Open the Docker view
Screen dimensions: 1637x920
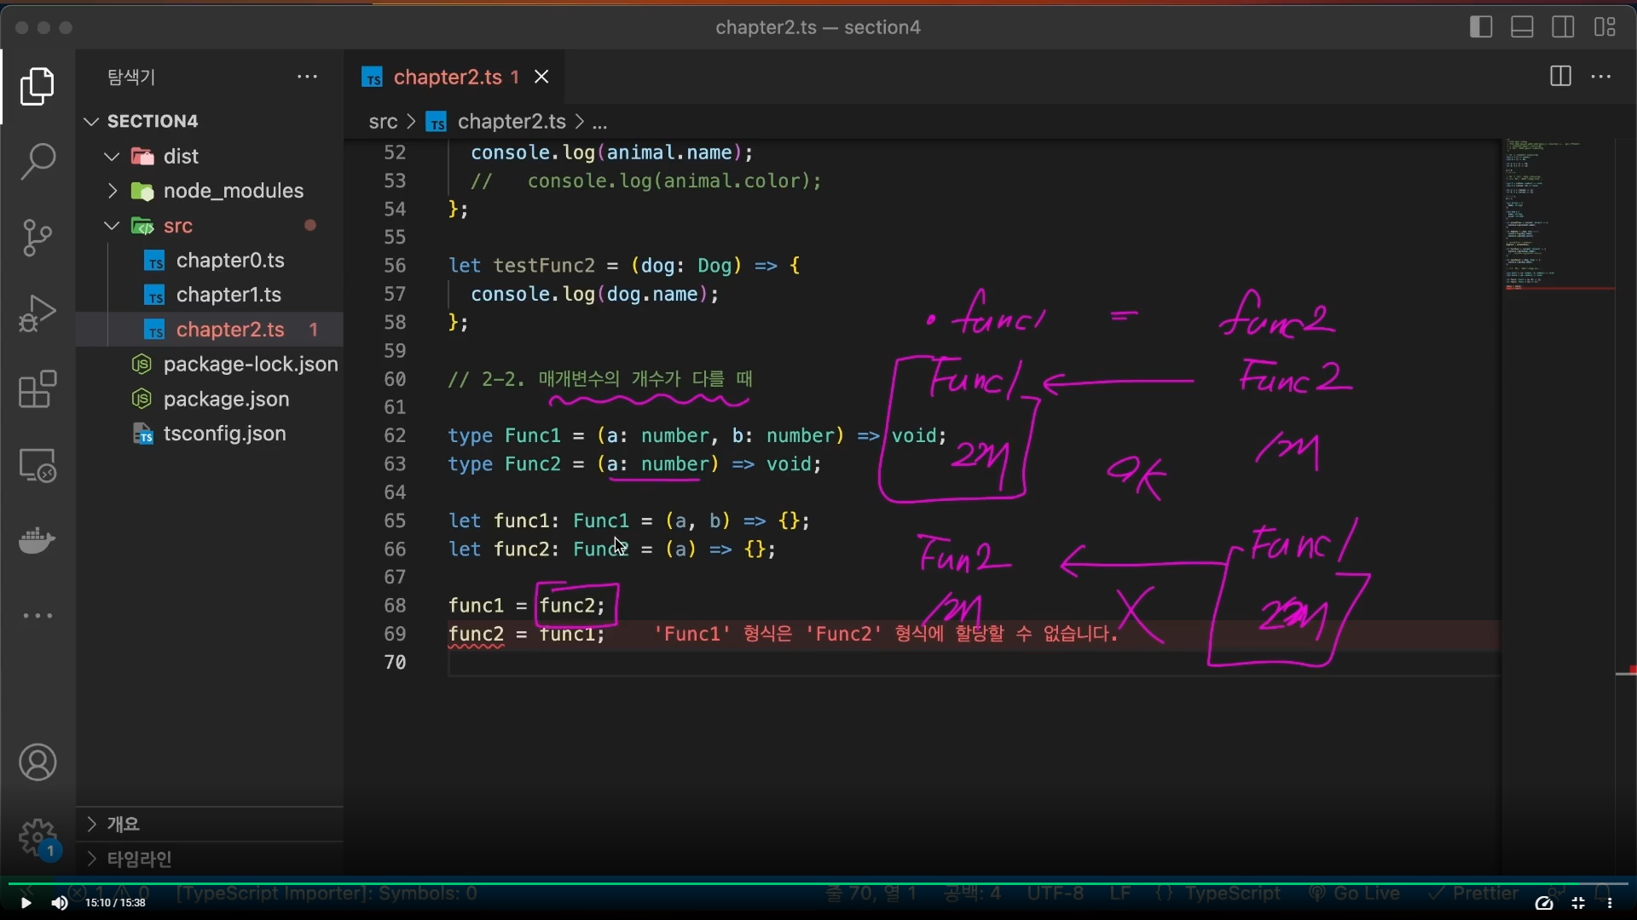click(38, 540)
